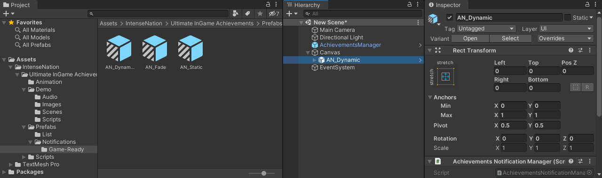Viewport: 602px width, 178px height.
Task: Click the prefab Select button
Action: pyautogui.click(x=510, y=38)
